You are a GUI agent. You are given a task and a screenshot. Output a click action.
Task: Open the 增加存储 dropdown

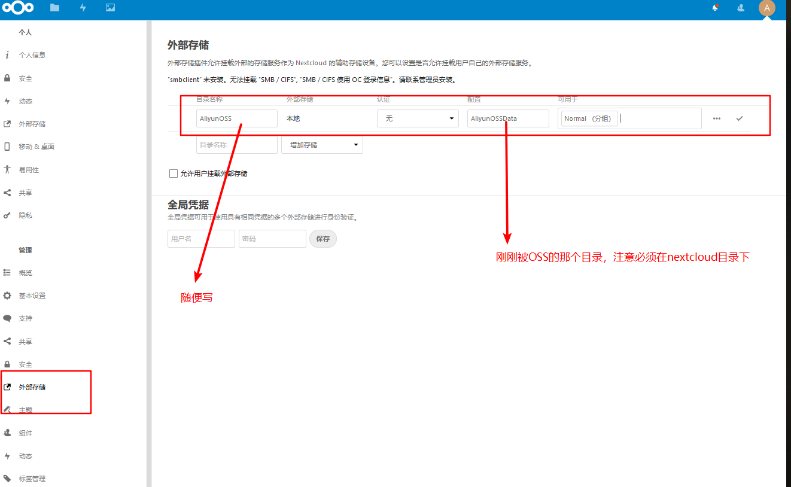(322, 145)
